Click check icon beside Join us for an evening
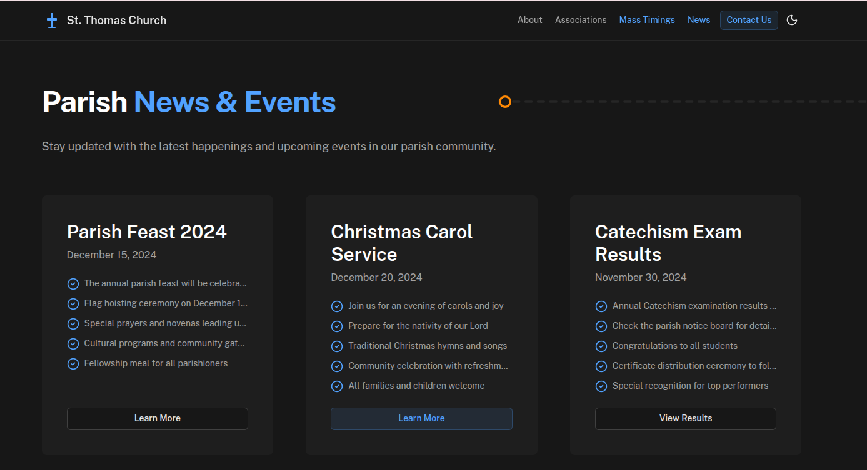867x470 pixels. 337,306
